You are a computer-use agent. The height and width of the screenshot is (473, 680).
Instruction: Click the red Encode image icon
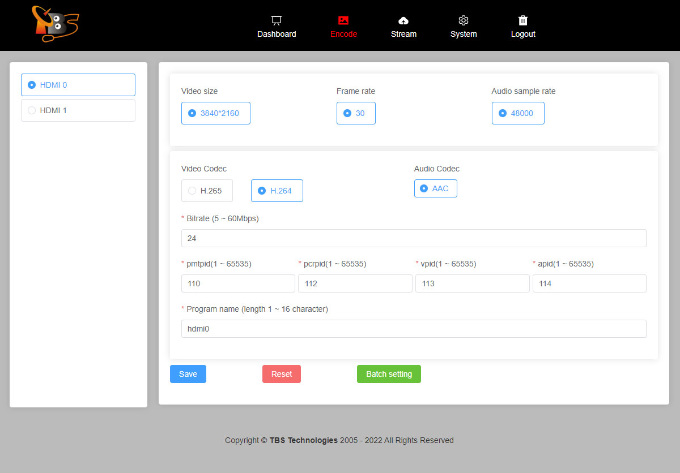tap(343, 20)
